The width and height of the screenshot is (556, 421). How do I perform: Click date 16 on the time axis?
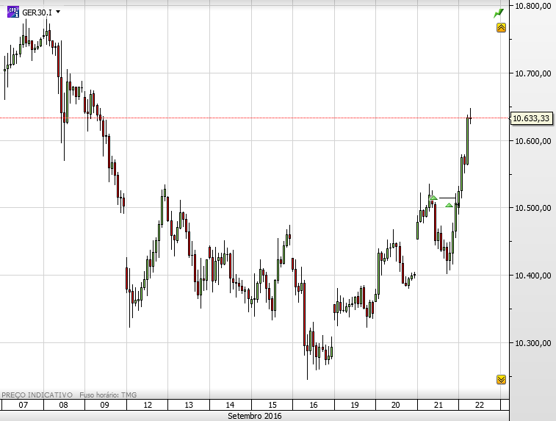[314, 405]
